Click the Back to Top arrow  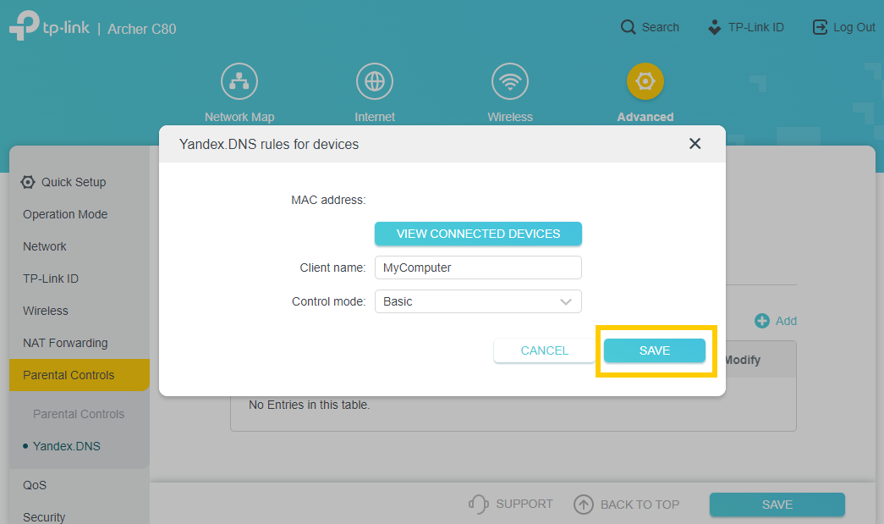click(x=584, y=505)
